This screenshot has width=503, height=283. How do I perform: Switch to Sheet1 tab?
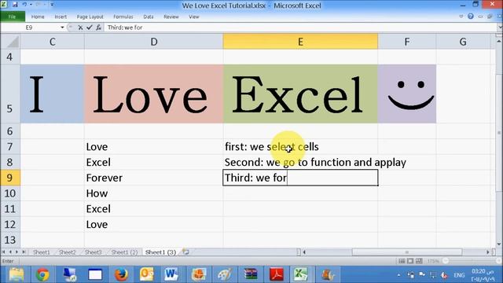pos(42,252)
